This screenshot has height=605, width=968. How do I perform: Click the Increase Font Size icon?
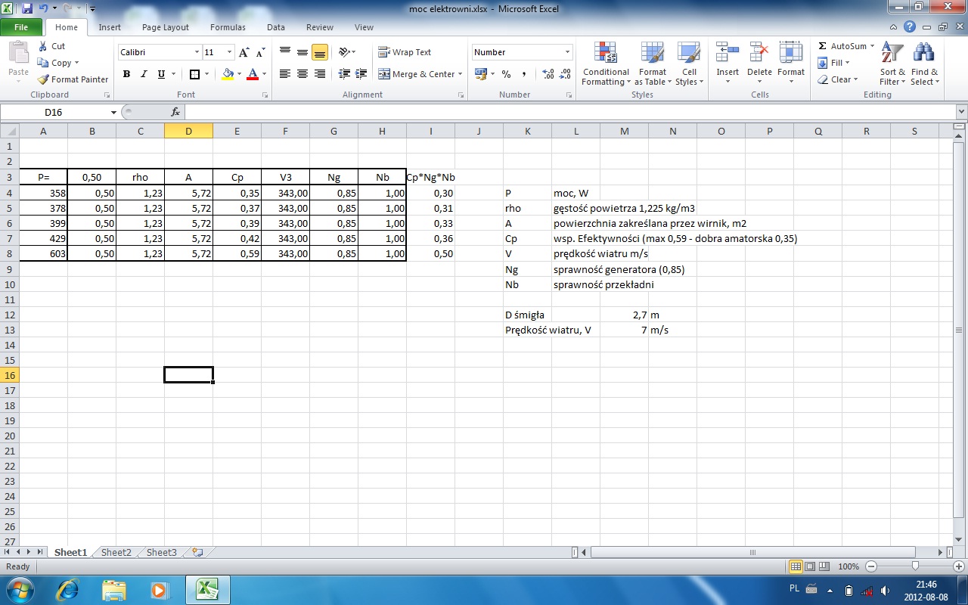[x=244, y=52]
